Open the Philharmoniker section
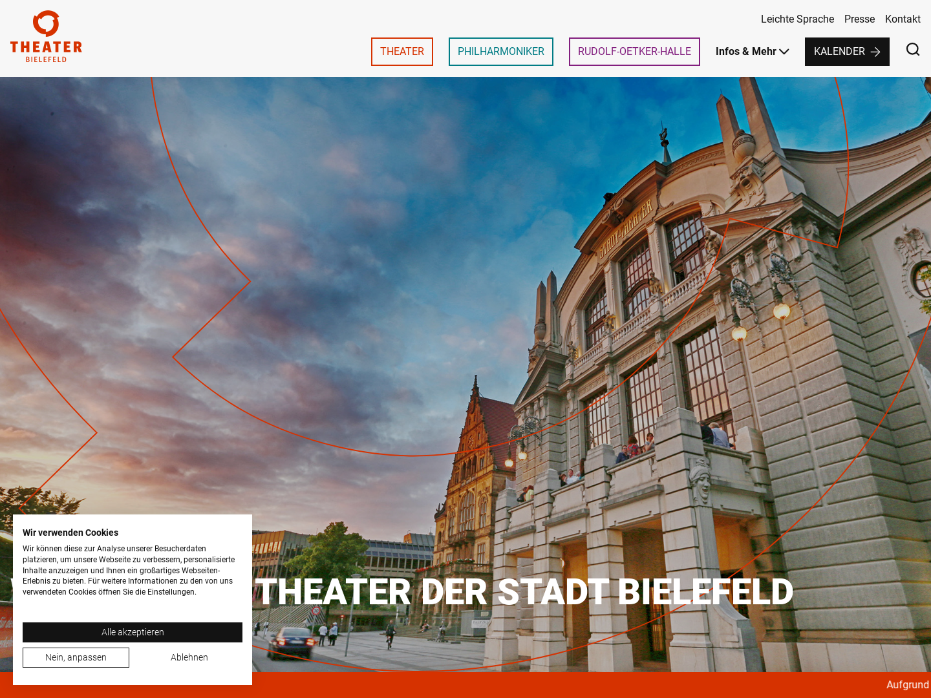The height and width of the screenshot is (698, 931). coord(501,52)
